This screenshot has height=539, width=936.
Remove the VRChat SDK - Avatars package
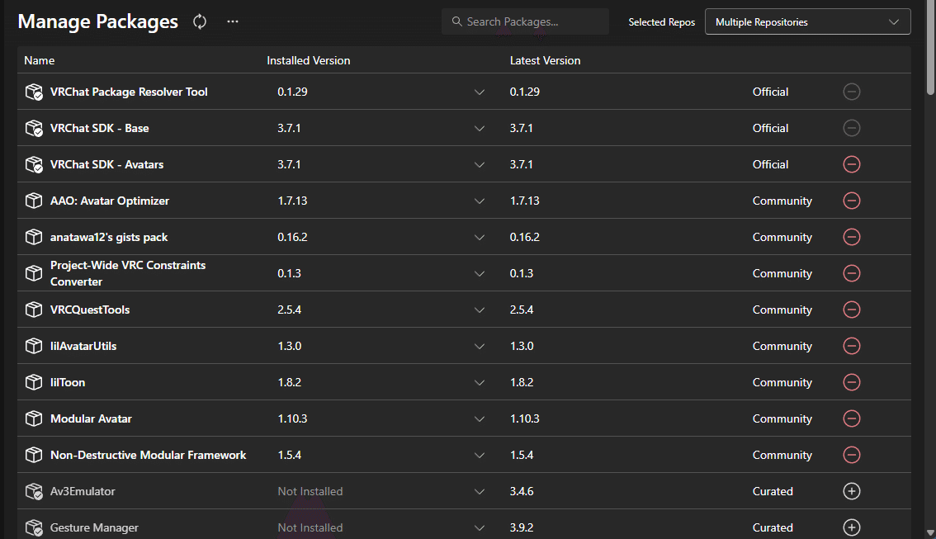click(x=852, y=164)
